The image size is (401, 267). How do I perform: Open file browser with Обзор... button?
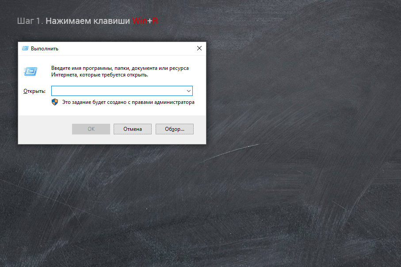[174, 129]
